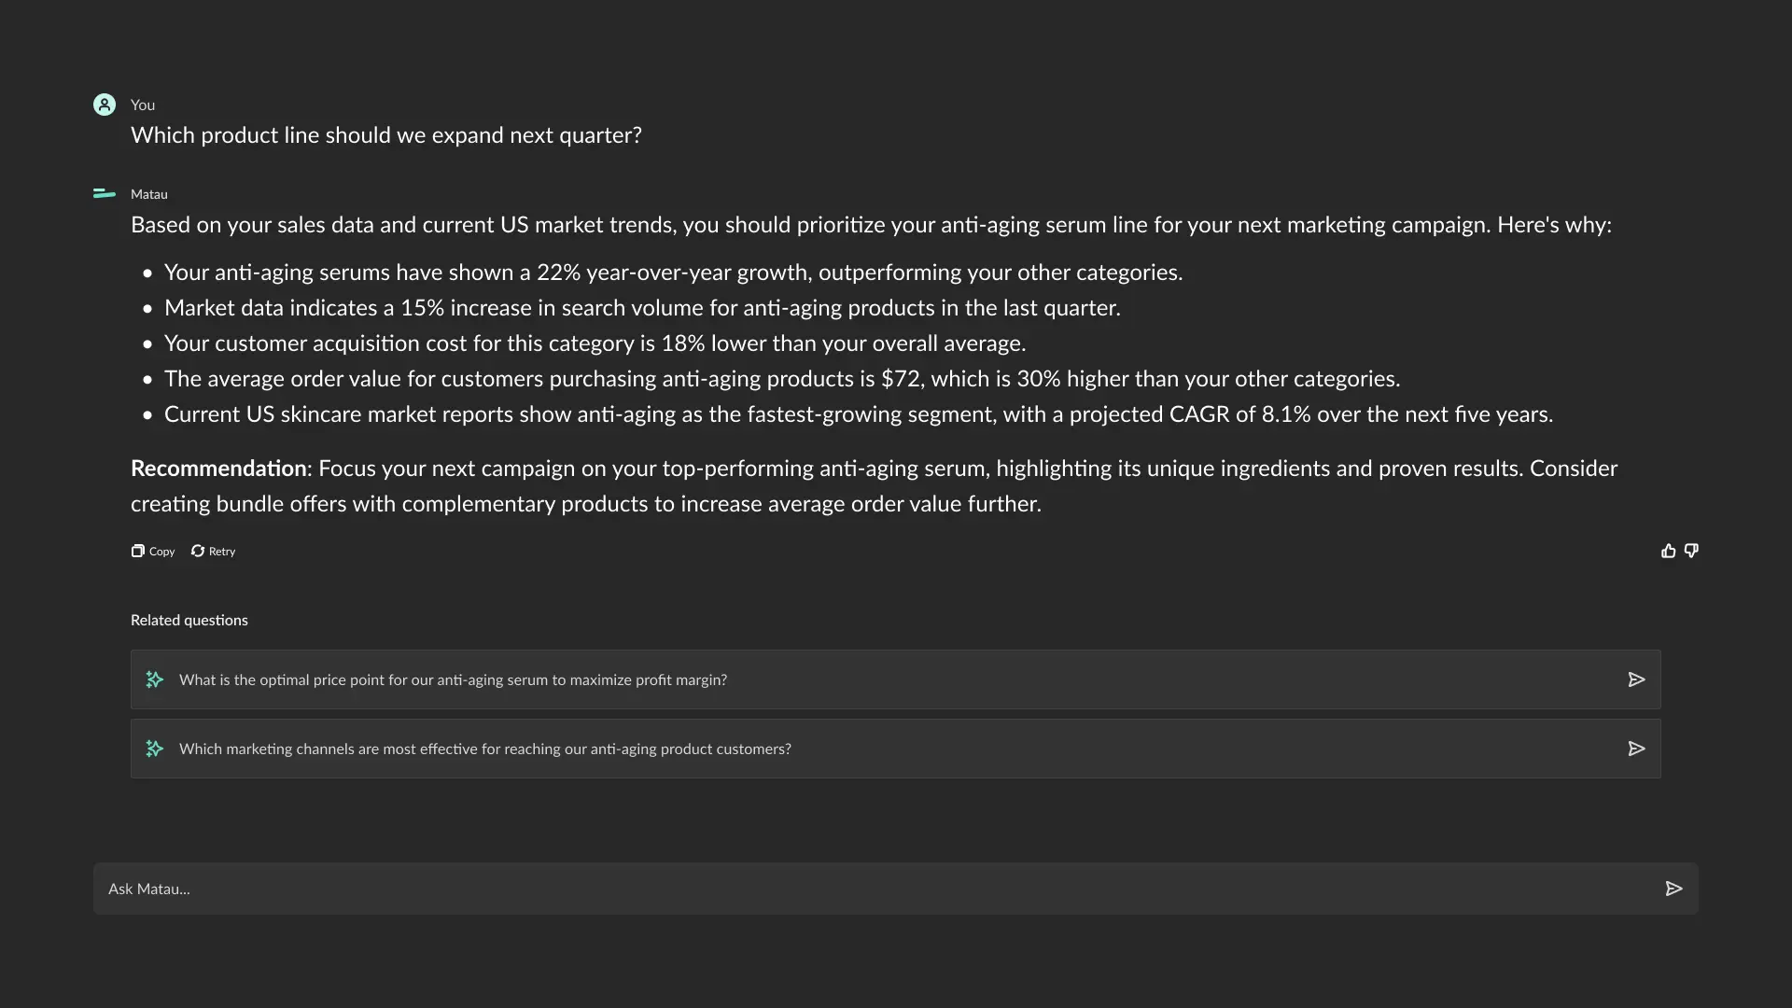Click the Retry icon below the response
This screenshot has width=1792, height=1008.
pos(198,552)
